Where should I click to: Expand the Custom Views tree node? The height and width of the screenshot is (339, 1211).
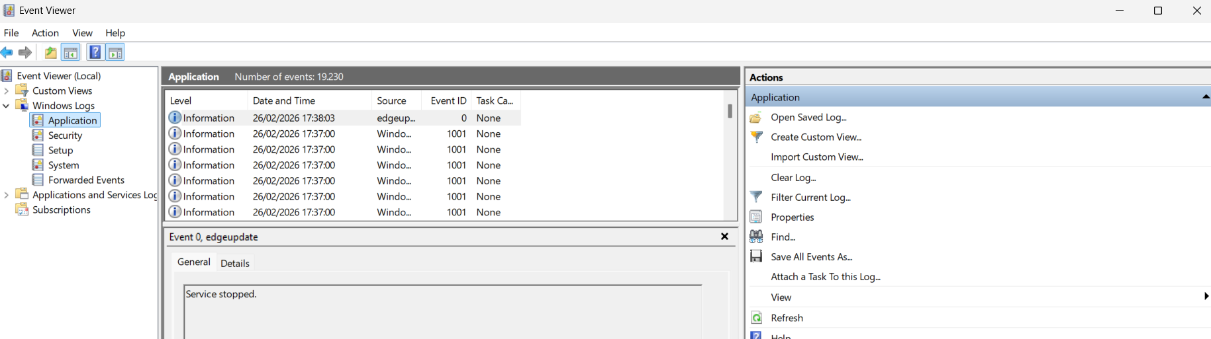[7, 91]
